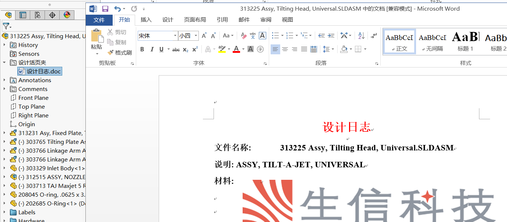
Task: Toggle subscript formatting
Action: coord(186,49)
